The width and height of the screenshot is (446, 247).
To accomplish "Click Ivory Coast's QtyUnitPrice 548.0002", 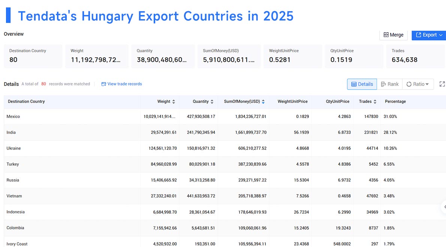I will [342, 244].
